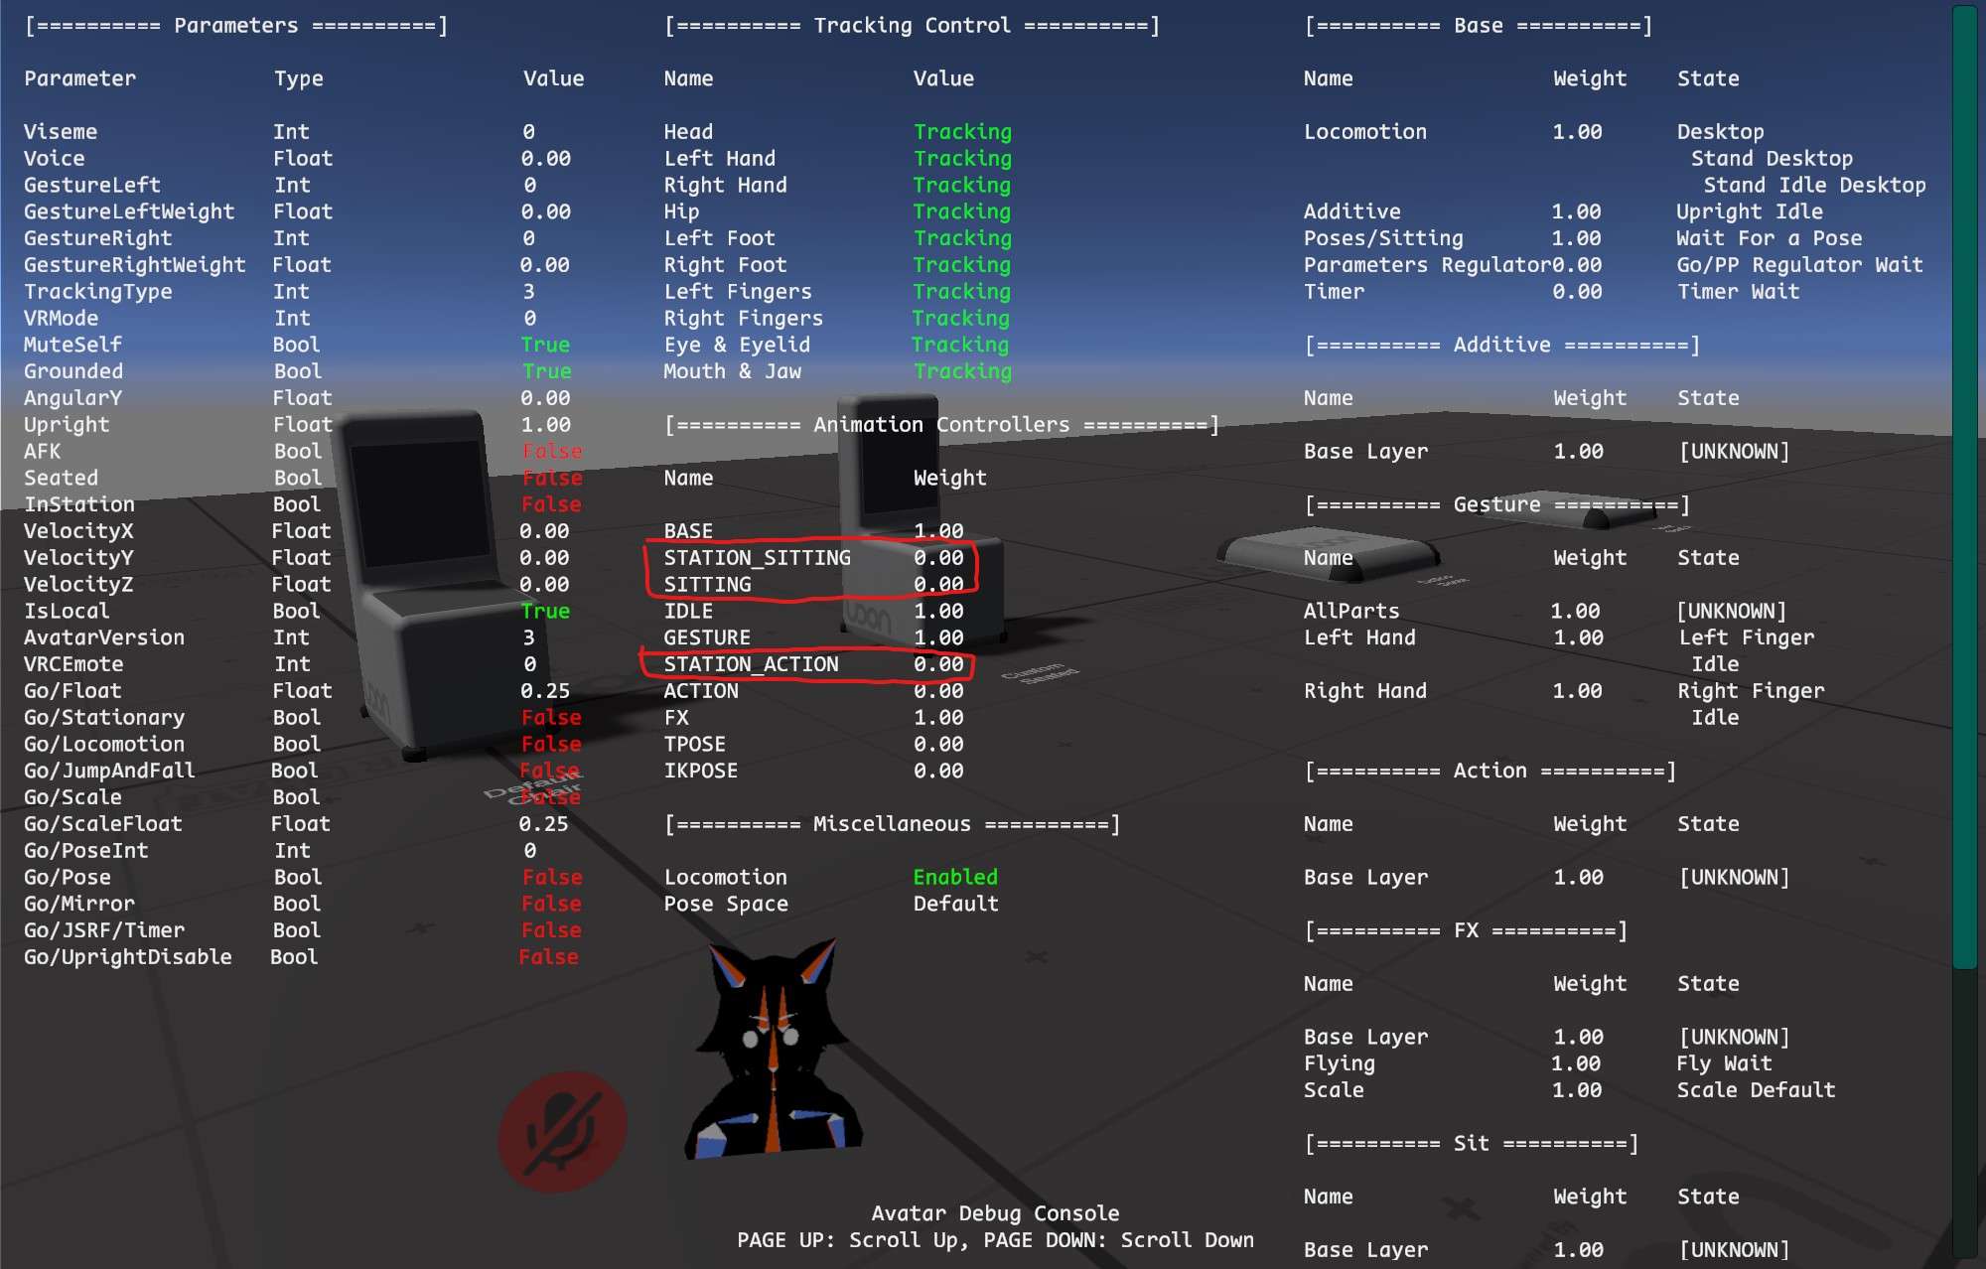Screen dimensions: 1986x1269
Task: Click the STATION_ACTION controller name
Action: (x=751, y=664)
